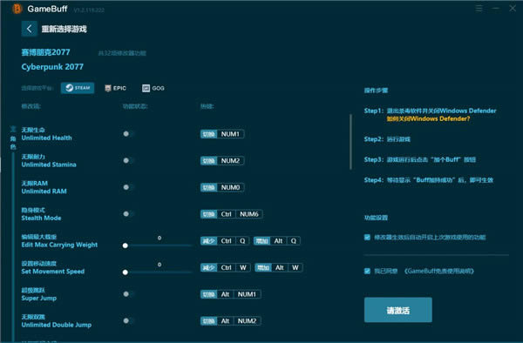523x343 pixels.
Task: Enable Super Jump switch
Action: (128, 294)
